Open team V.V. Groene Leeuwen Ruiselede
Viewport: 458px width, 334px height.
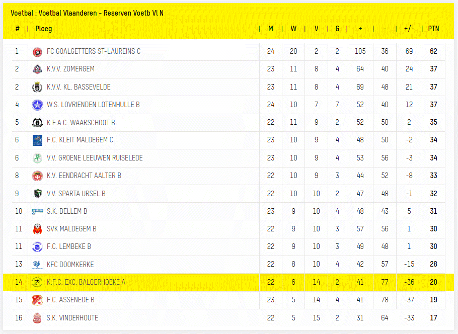pyautogui.click(x=95, y=158)
